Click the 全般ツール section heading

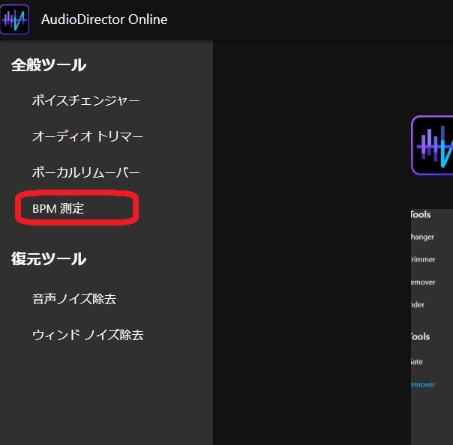tap(49, 65)
